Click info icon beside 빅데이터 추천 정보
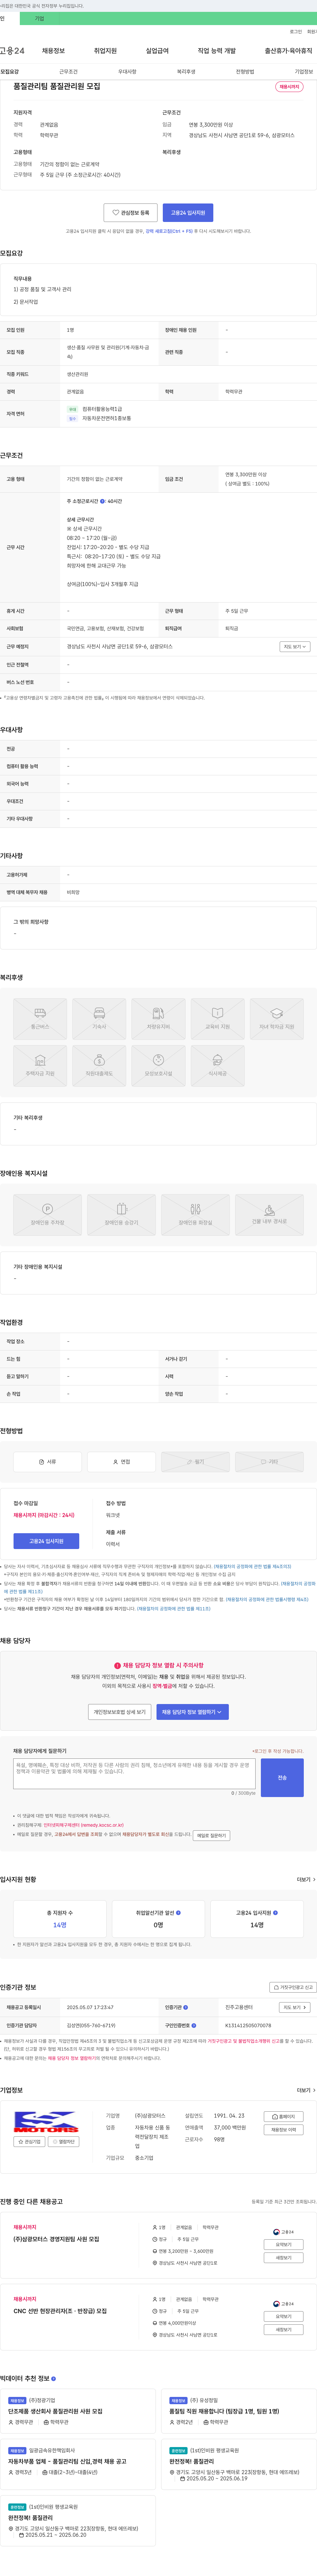The height and width of the screenshot is (2576, 317). (x=53, y=2379)
